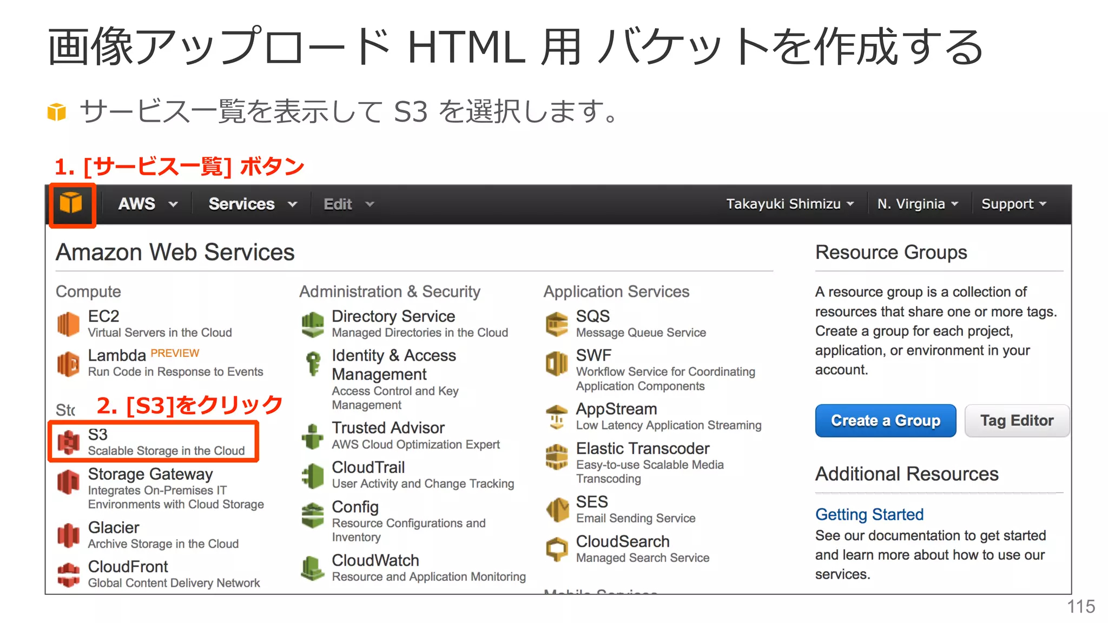
Task: Click the Trusted Advisor link
Action: point(388,428)
